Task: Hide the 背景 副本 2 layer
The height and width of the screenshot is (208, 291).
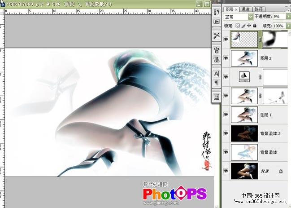Action: point(226,133)
